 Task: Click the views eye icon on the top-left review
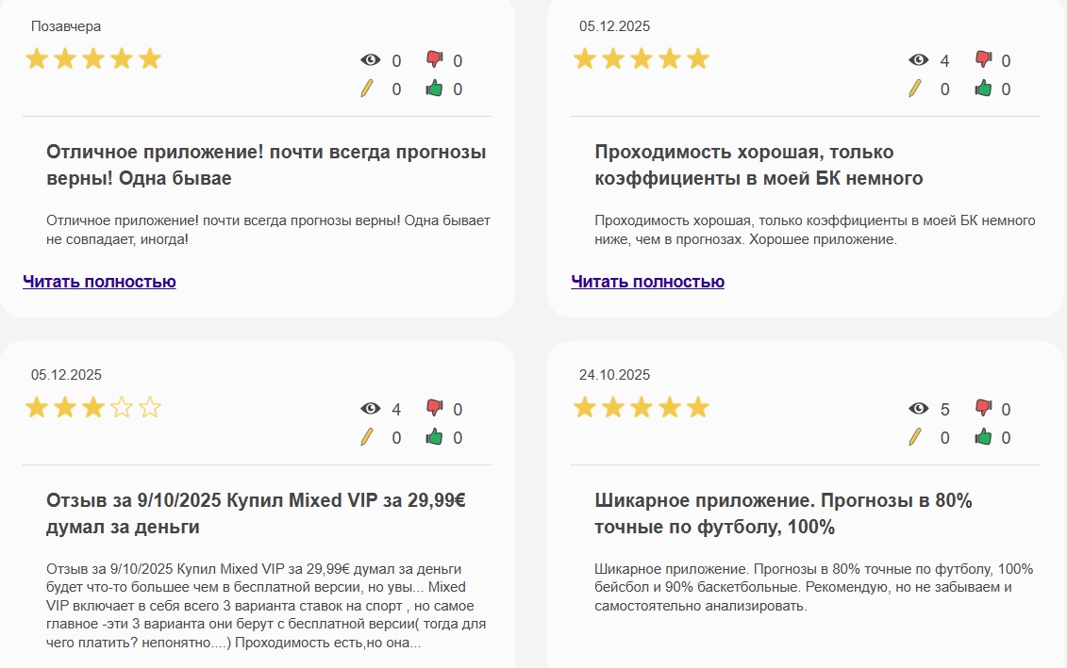pyautogui.click(x=370, y=58)
